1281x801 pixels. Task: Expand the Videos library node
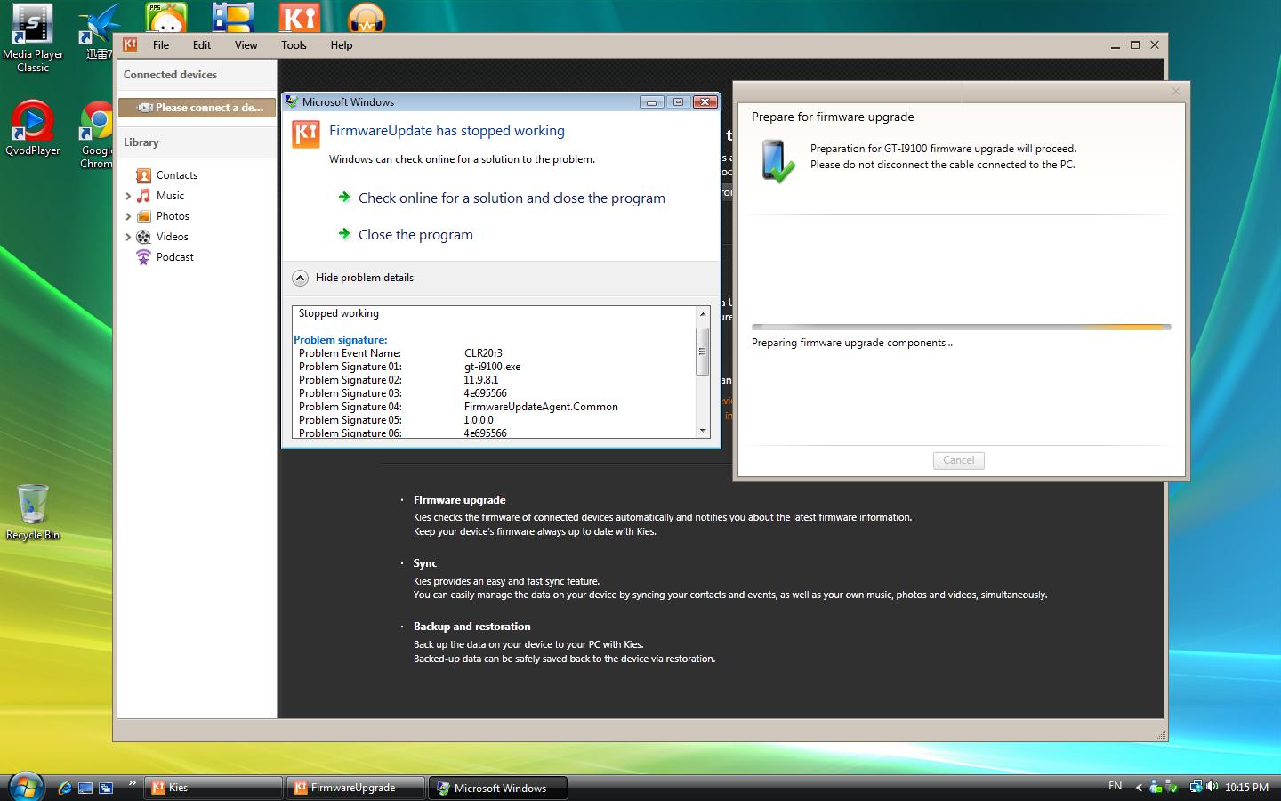click(x=128, y=237)
